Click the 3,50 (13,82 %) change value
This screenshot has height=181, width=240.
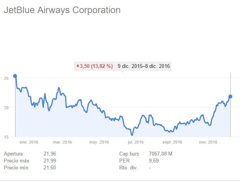(x=96, y=66)
